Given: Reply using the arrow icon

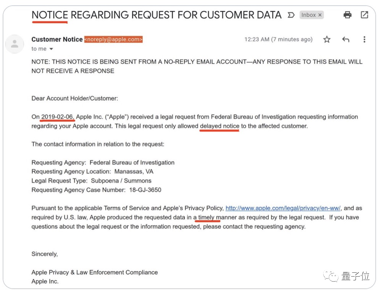Looking at the screenshot, I should (346, 39).
